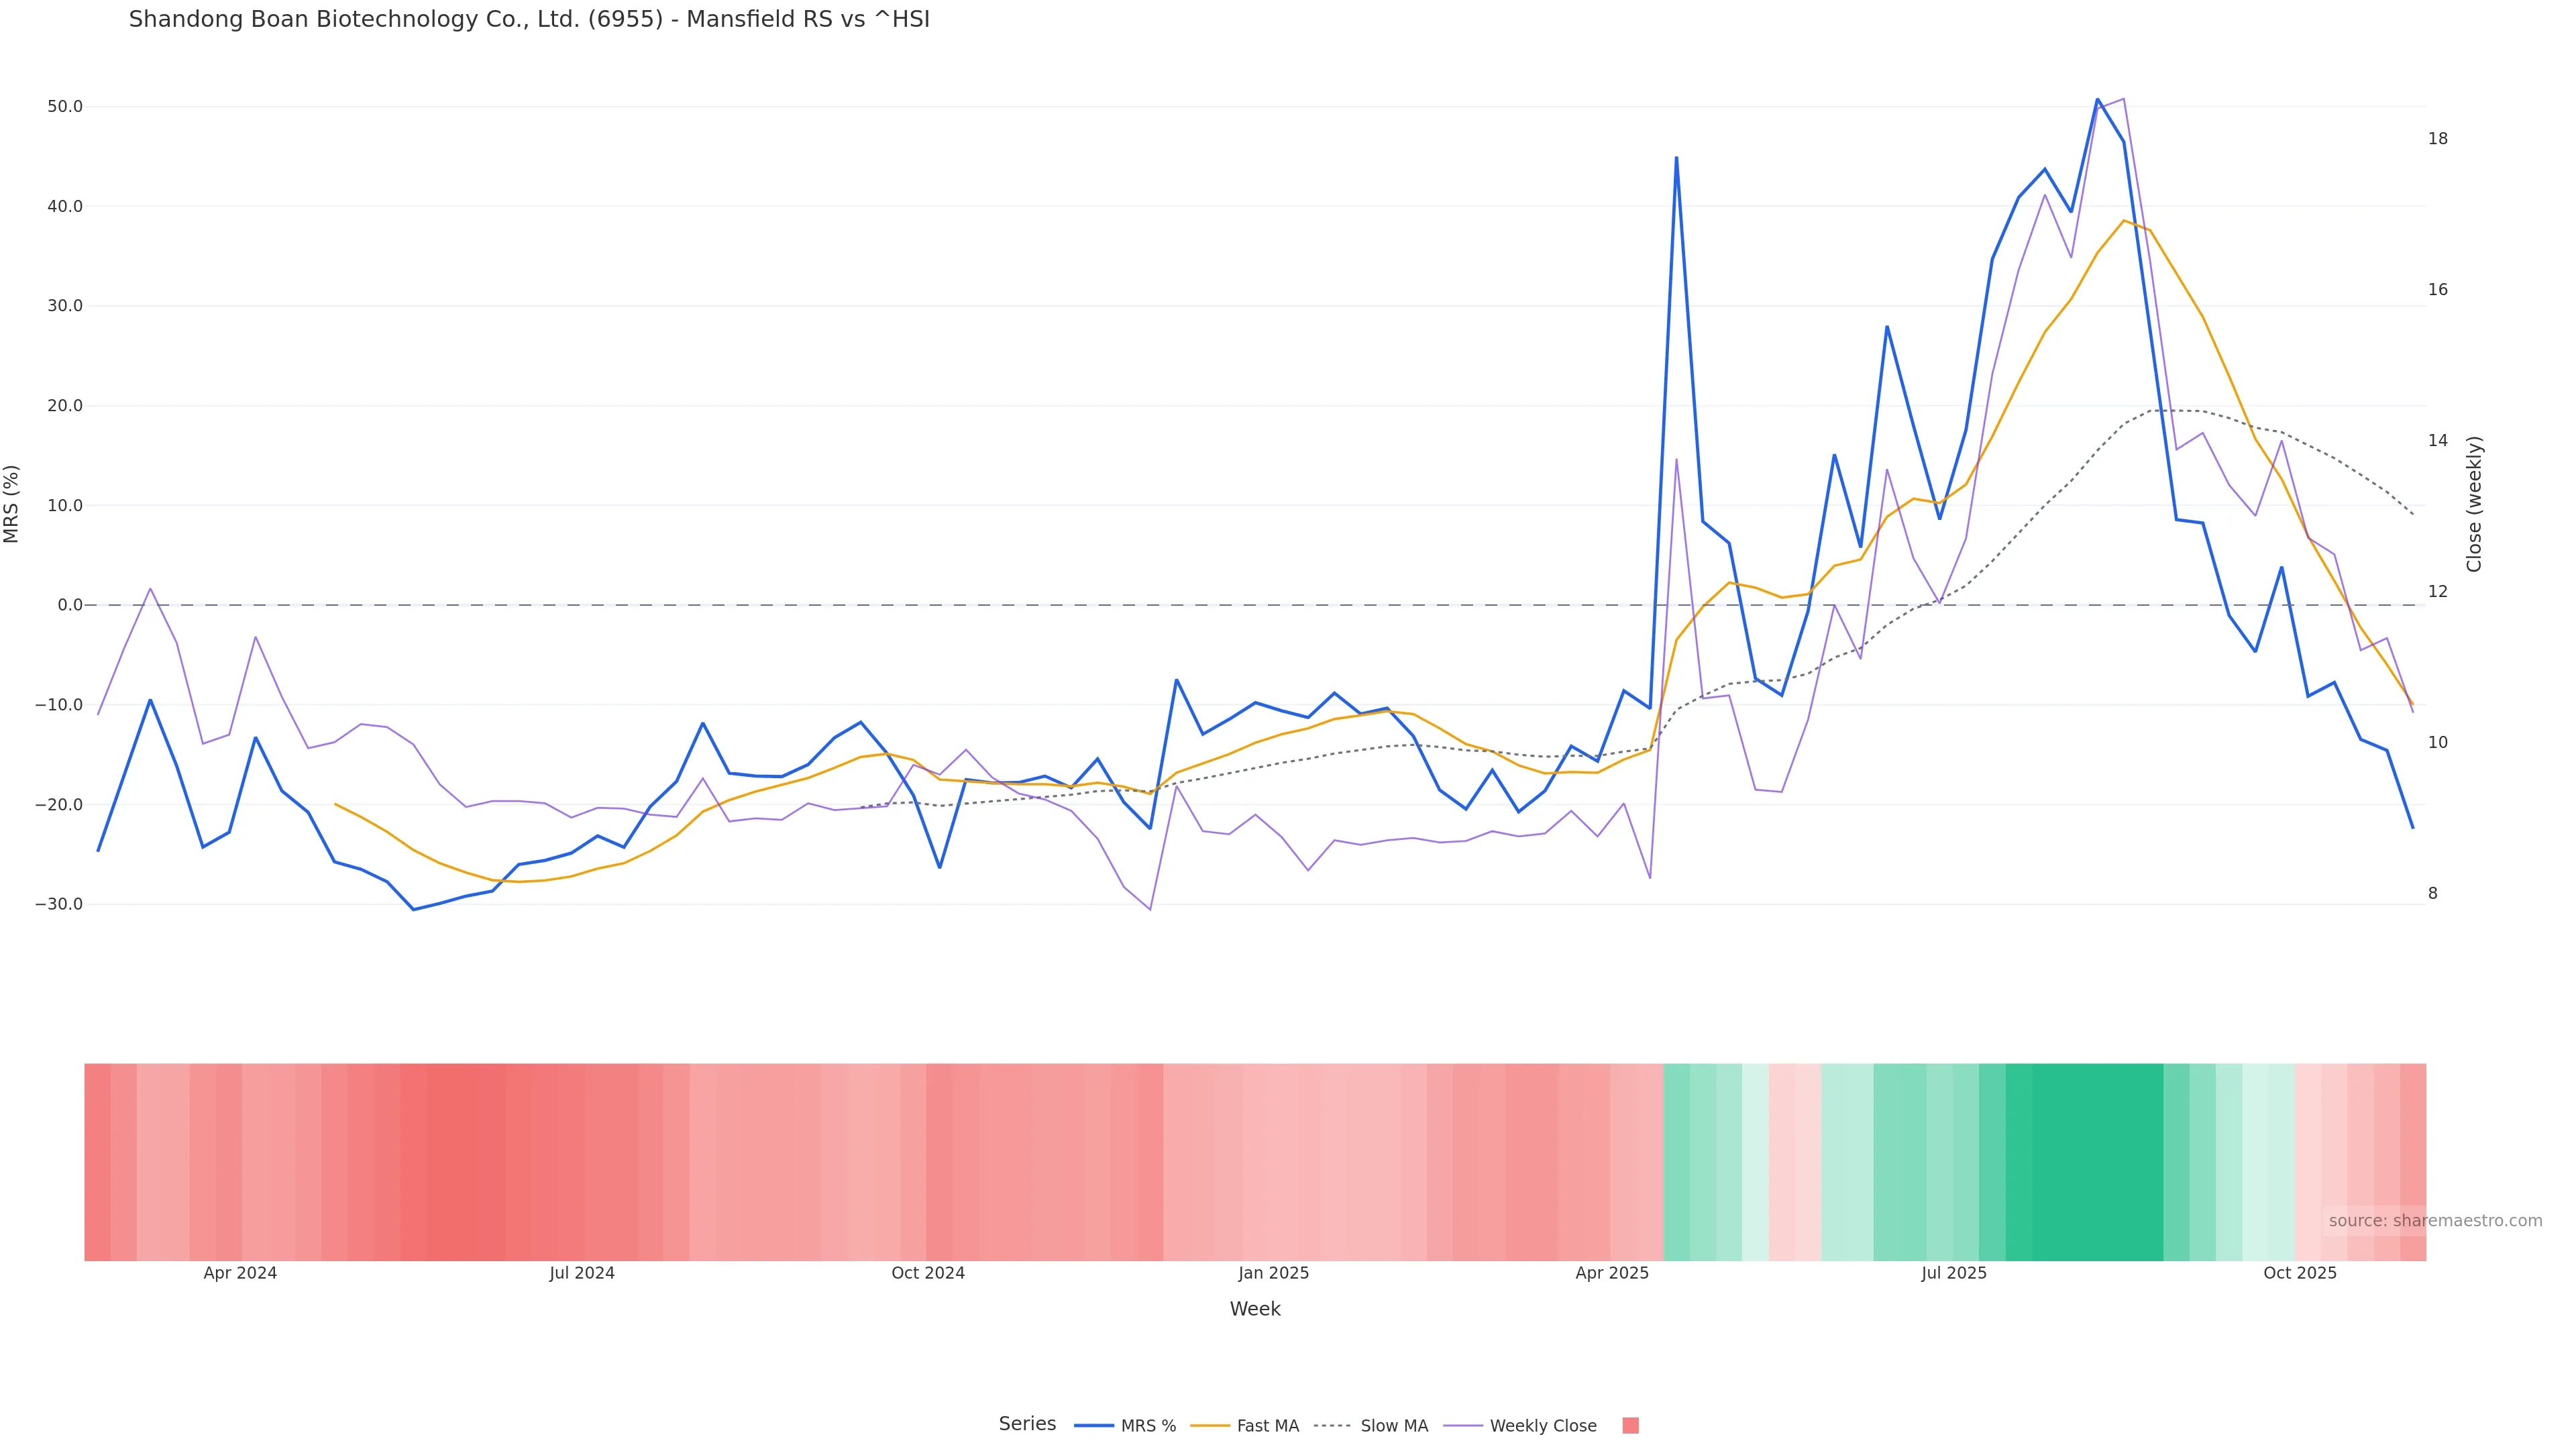This screenshot has height=1449, width=2576.
Task: Click the Oct 2025 x-axis label
Action: [2300, 1273]
